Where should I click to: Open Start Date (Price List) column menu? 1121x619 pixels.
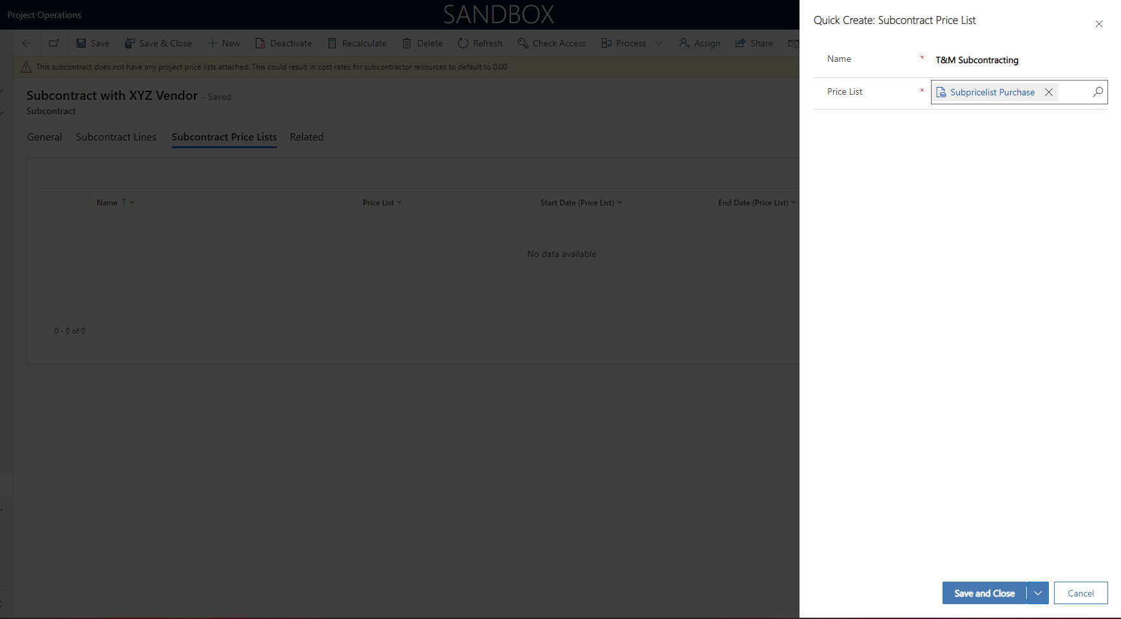[581, 202]
